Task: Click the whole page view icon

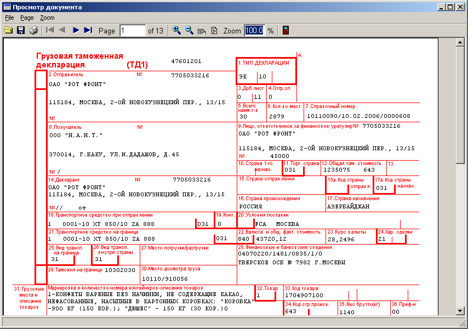Action: coord(214,30)
